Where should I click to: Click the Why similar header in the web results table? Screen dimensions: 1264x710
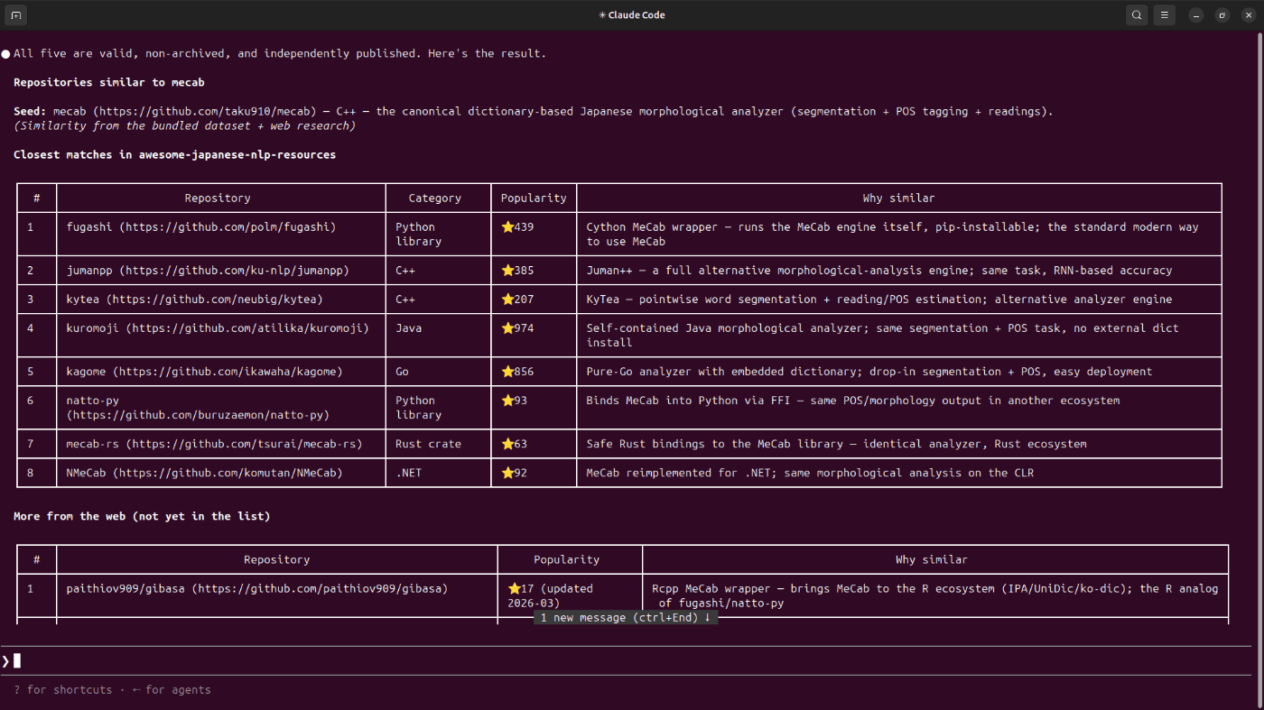tap(932, 559)
